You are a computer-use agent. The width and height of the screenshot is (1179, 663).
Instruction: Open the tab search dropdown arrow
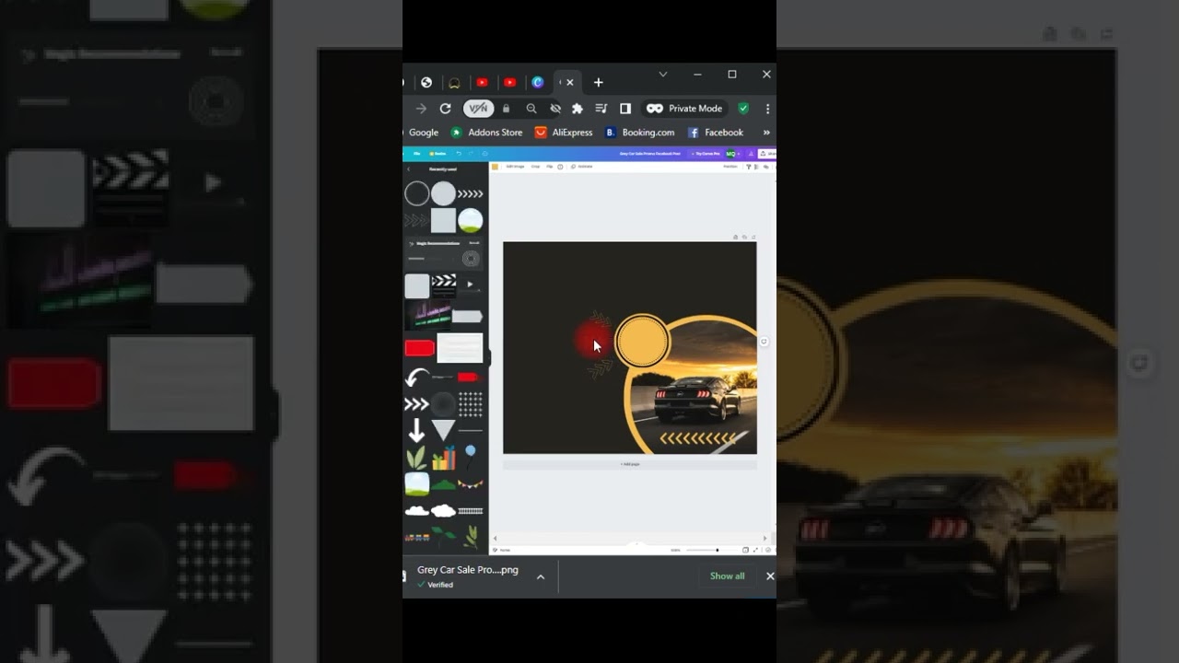[662, 74]
